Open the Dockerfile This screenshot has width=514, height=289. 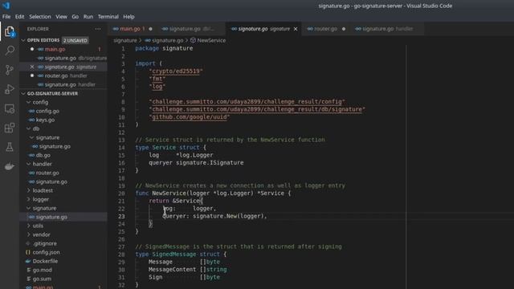click(45, 261)
